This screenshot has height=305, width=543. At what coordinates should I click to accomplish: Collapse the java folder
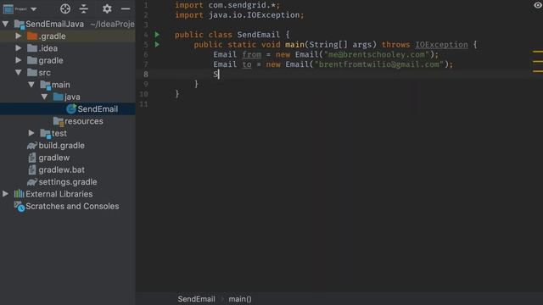(x=44, y=97)
